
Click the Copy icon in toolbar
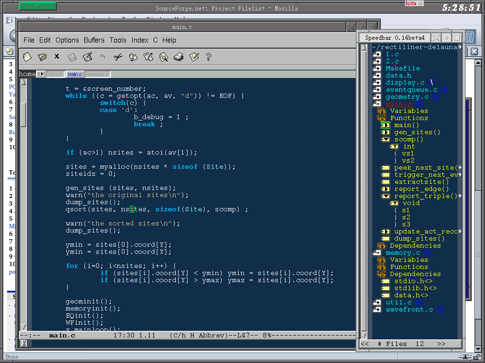click(x=133, y=57)
